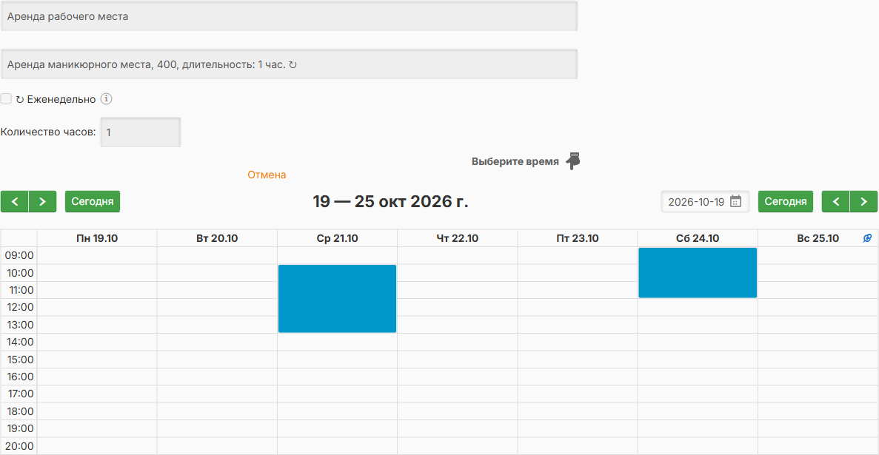Click the 20:00 time label
Viewport: 879px width, 455px height.
[19, 446]
